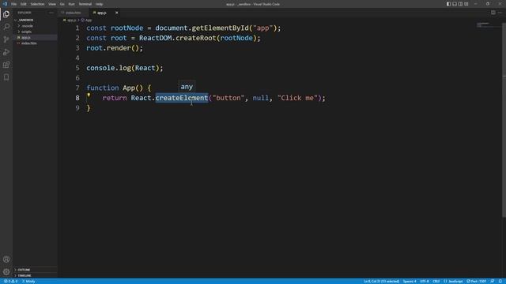Open encoding selector UTF-8
This screenshot has height=284, width=506.
(424, 281)
